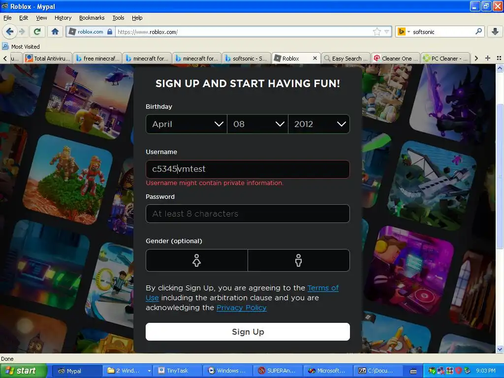Open the list all tabs grid icon

click(499, 58)
